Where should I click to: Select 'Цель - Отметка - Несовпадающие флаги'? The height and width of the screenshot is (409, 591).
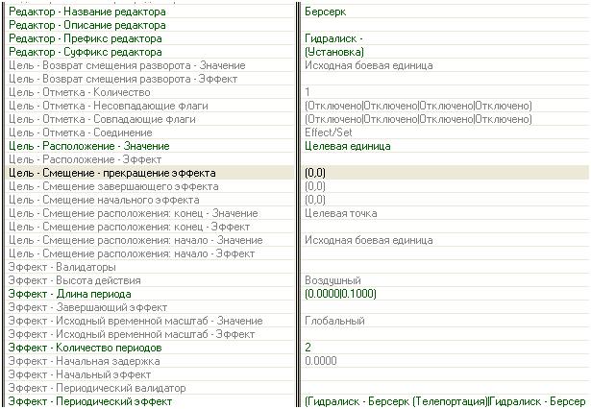tap(109, 106)
